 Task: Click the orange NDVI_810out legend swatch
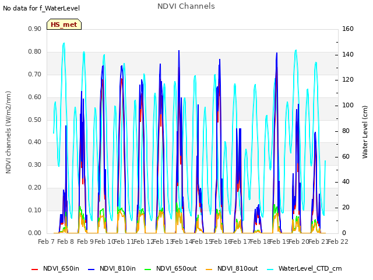(209, 269)
